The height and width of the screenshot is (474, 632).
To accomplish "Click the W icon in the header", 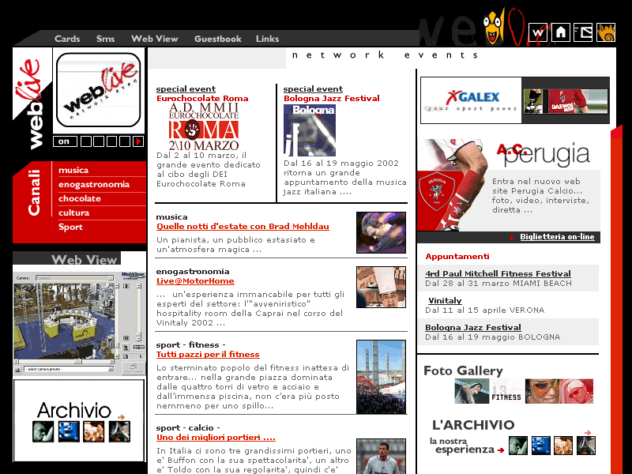I will [x=538, y=32].
